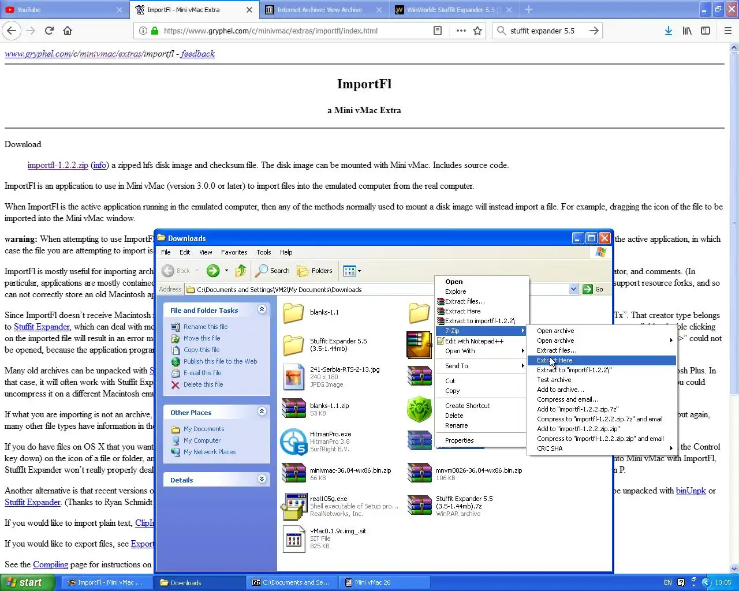This screenshot has height=591, width=739.
Task: Collapse File and Folder Tasks panel
Action: [x=262, y=309]
